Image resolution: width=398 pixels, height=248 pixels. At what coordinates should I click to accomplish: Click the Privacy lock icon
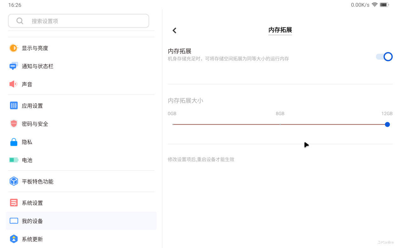coord(14,142)
